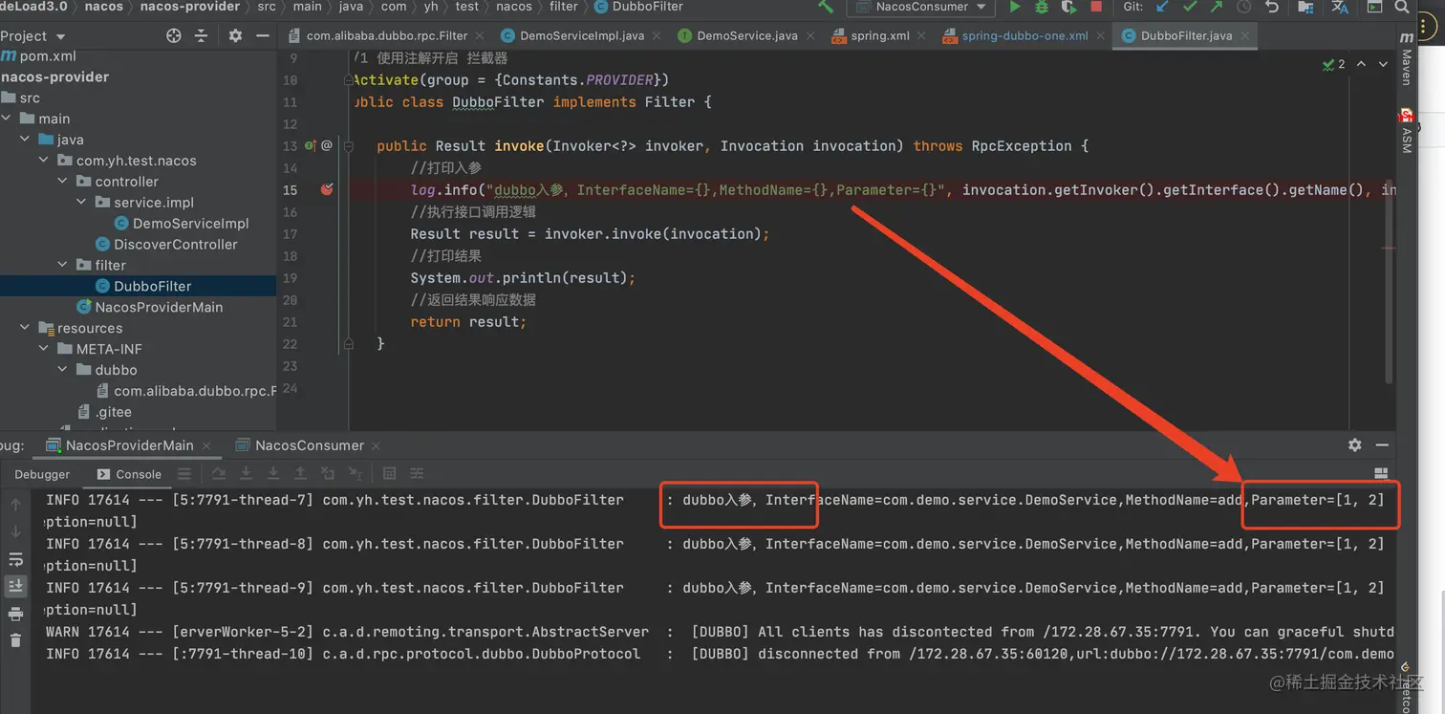Image resolution: width=1445 pixels, height=714 pixels.
Task: Fold the invoke method on line 13
Action: [x=350, y=146]
